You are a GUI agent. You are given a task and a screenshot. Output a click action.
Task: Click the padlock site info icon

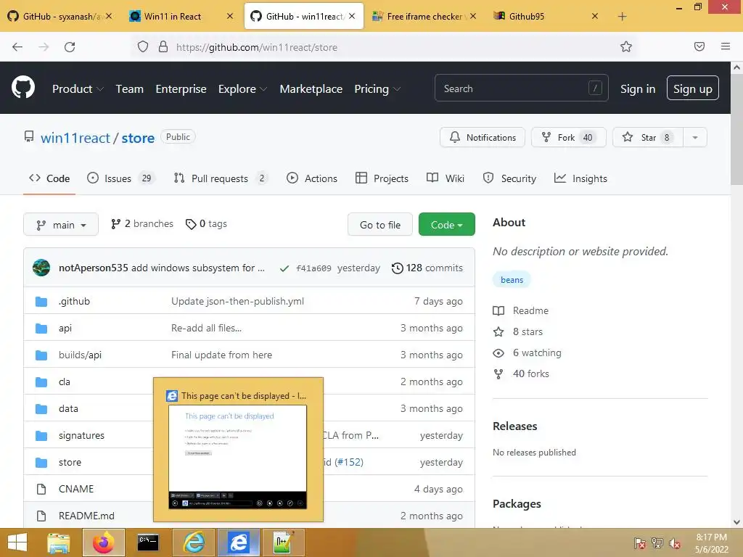[x=163, y=47]
